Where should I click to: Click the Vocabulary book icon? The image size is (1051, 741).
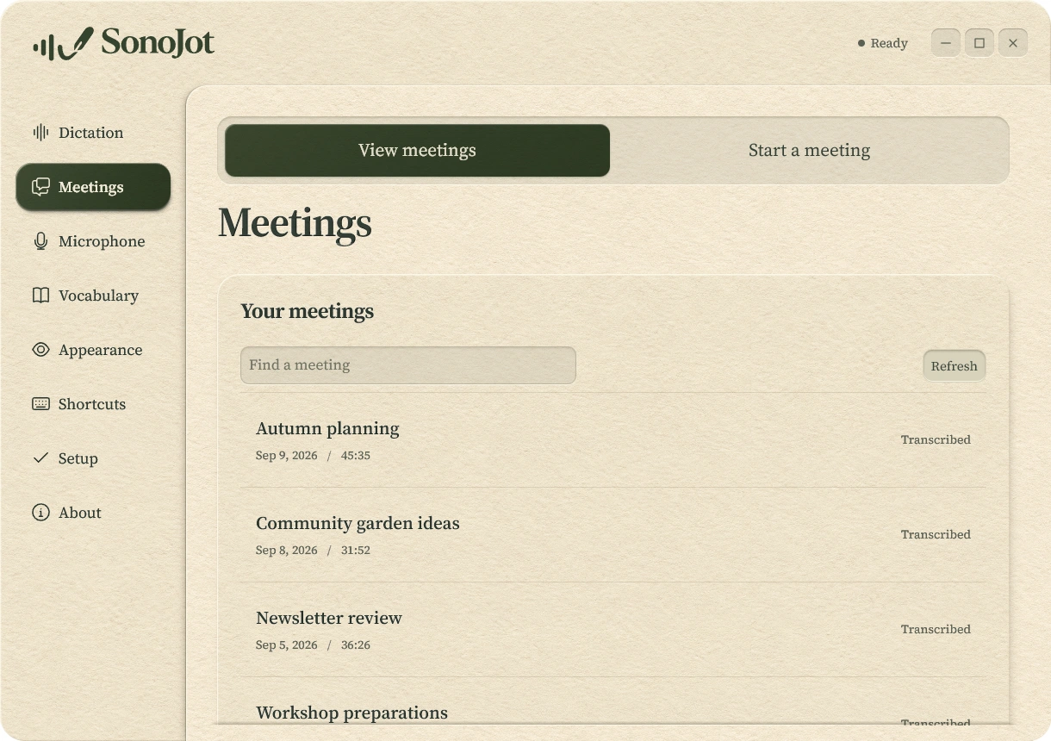[40, 296]
